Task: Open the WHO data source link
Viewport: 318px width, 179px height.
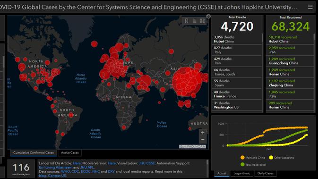Action: (65, 171)
